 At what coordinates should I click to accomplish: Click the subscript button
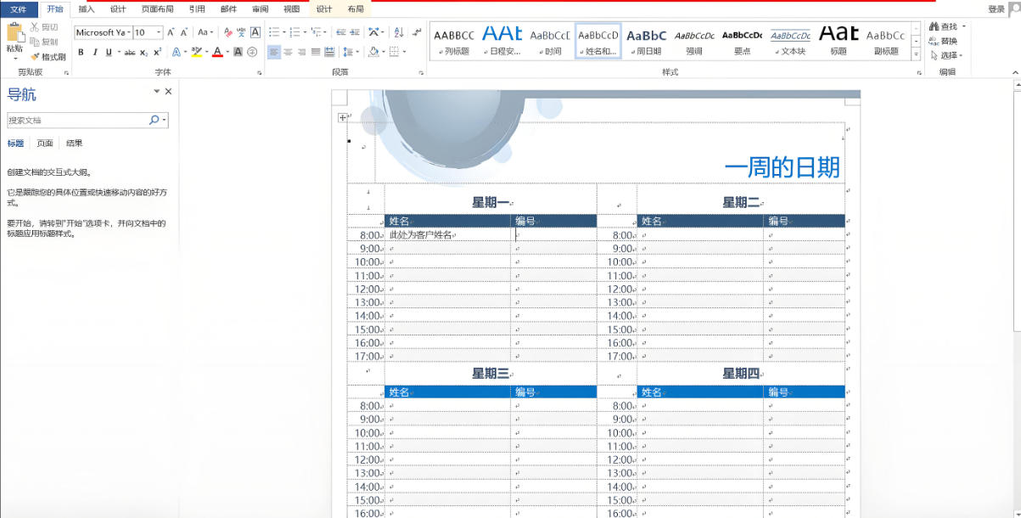(x=144, y=53)
